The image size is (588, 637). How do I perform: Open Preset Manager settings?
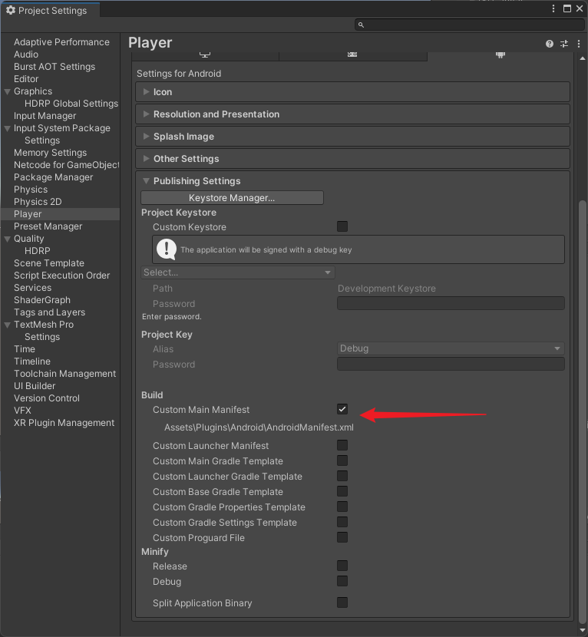click(48, 226)
